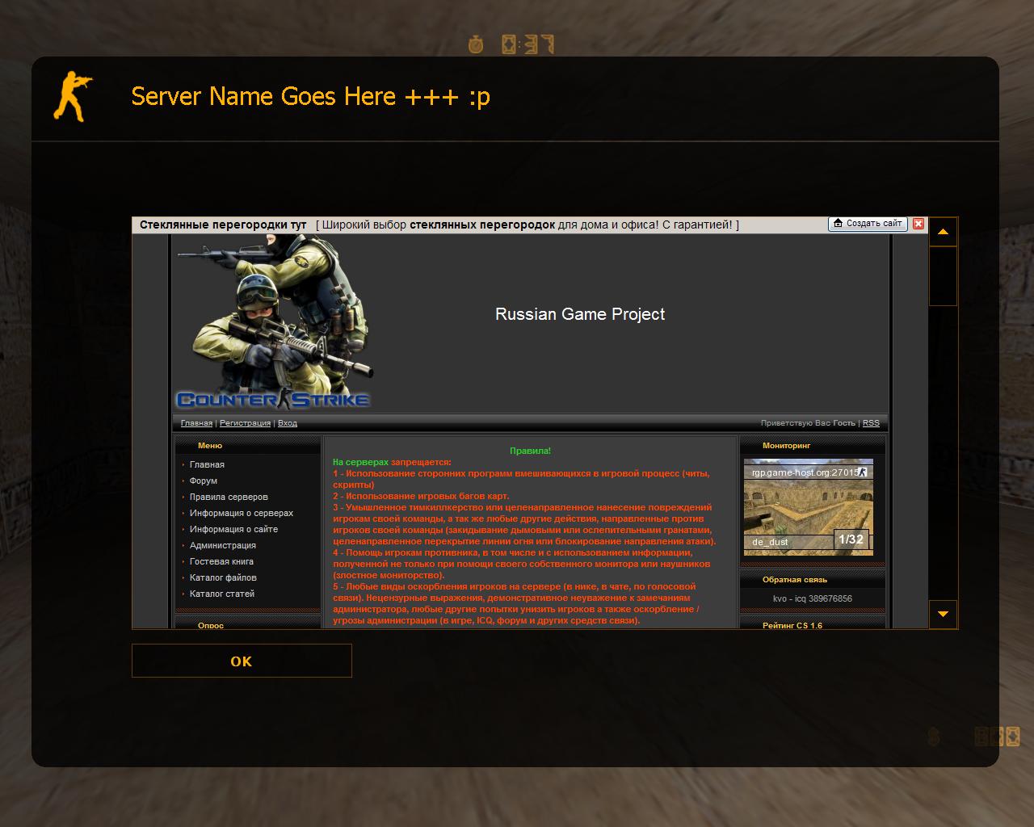Click the house icon on Создать сайт
The image size is (1034, 827).
(x=839, y=224)
